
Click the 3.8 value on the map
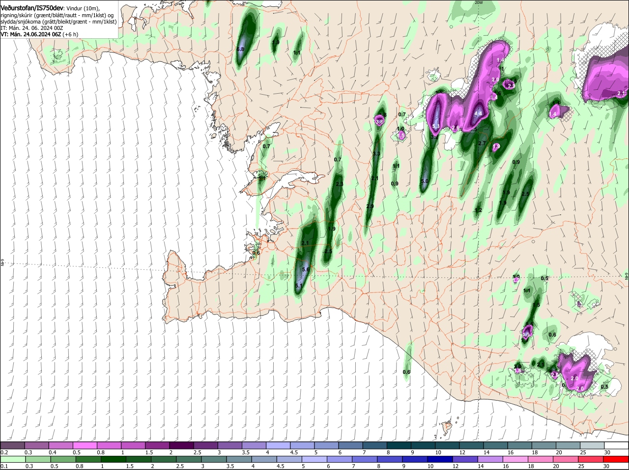(x=379, y=122)
